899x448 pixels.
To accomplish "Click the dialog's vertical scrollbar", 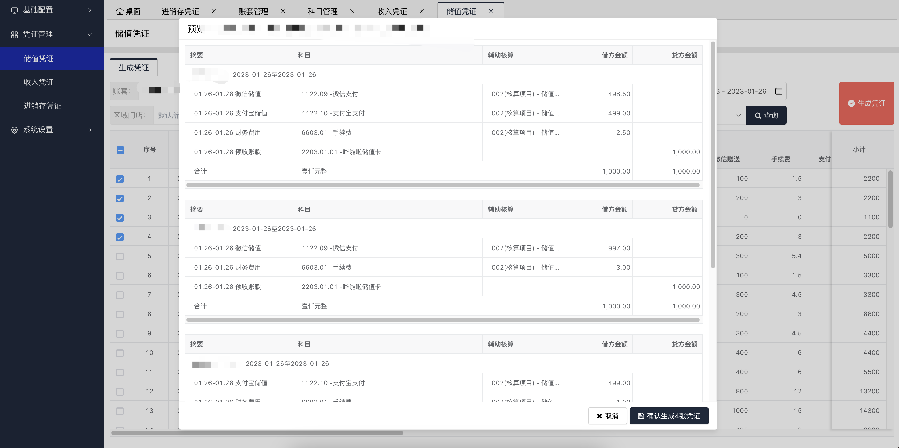I will [x=713, y=154].
